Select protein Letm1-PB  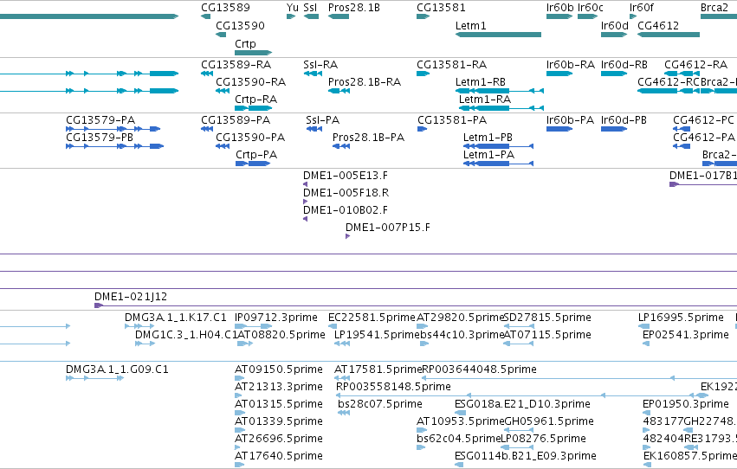[x=488, y=137]
